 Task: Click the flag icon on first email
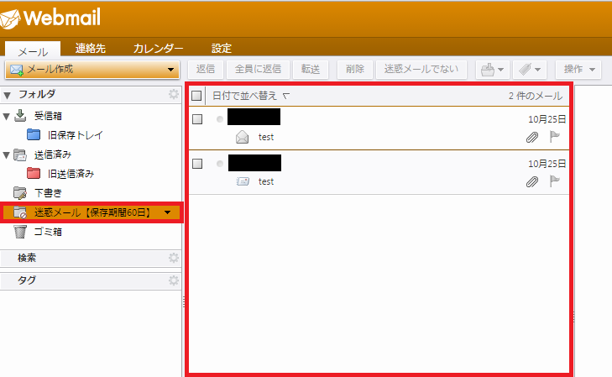click(554, 137)
